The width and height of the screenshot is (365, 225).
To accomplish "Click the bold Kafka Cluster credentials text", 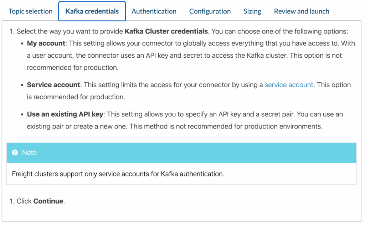I will point(166,31).
